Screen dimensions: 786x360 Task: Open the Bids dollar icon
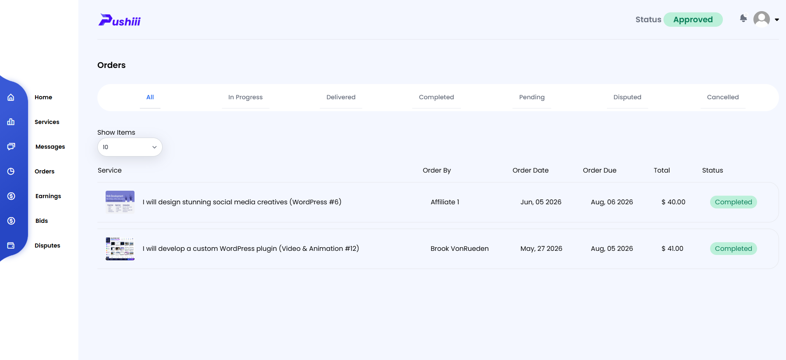11,221
